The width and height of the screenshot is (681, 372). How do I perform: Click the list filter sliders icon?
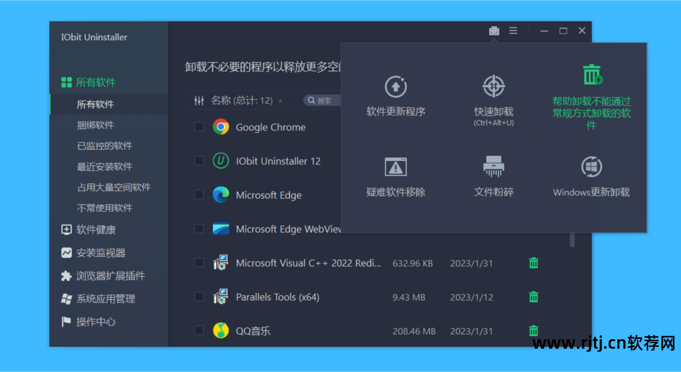(199, 101)
